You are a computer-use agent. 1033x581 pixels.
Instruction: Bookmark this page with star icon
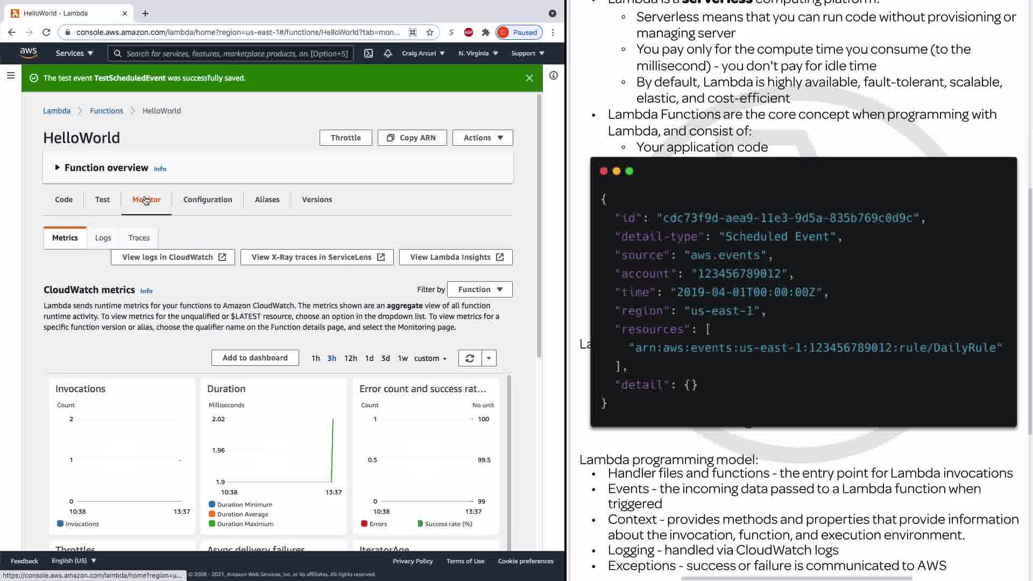tap(430, 32)
